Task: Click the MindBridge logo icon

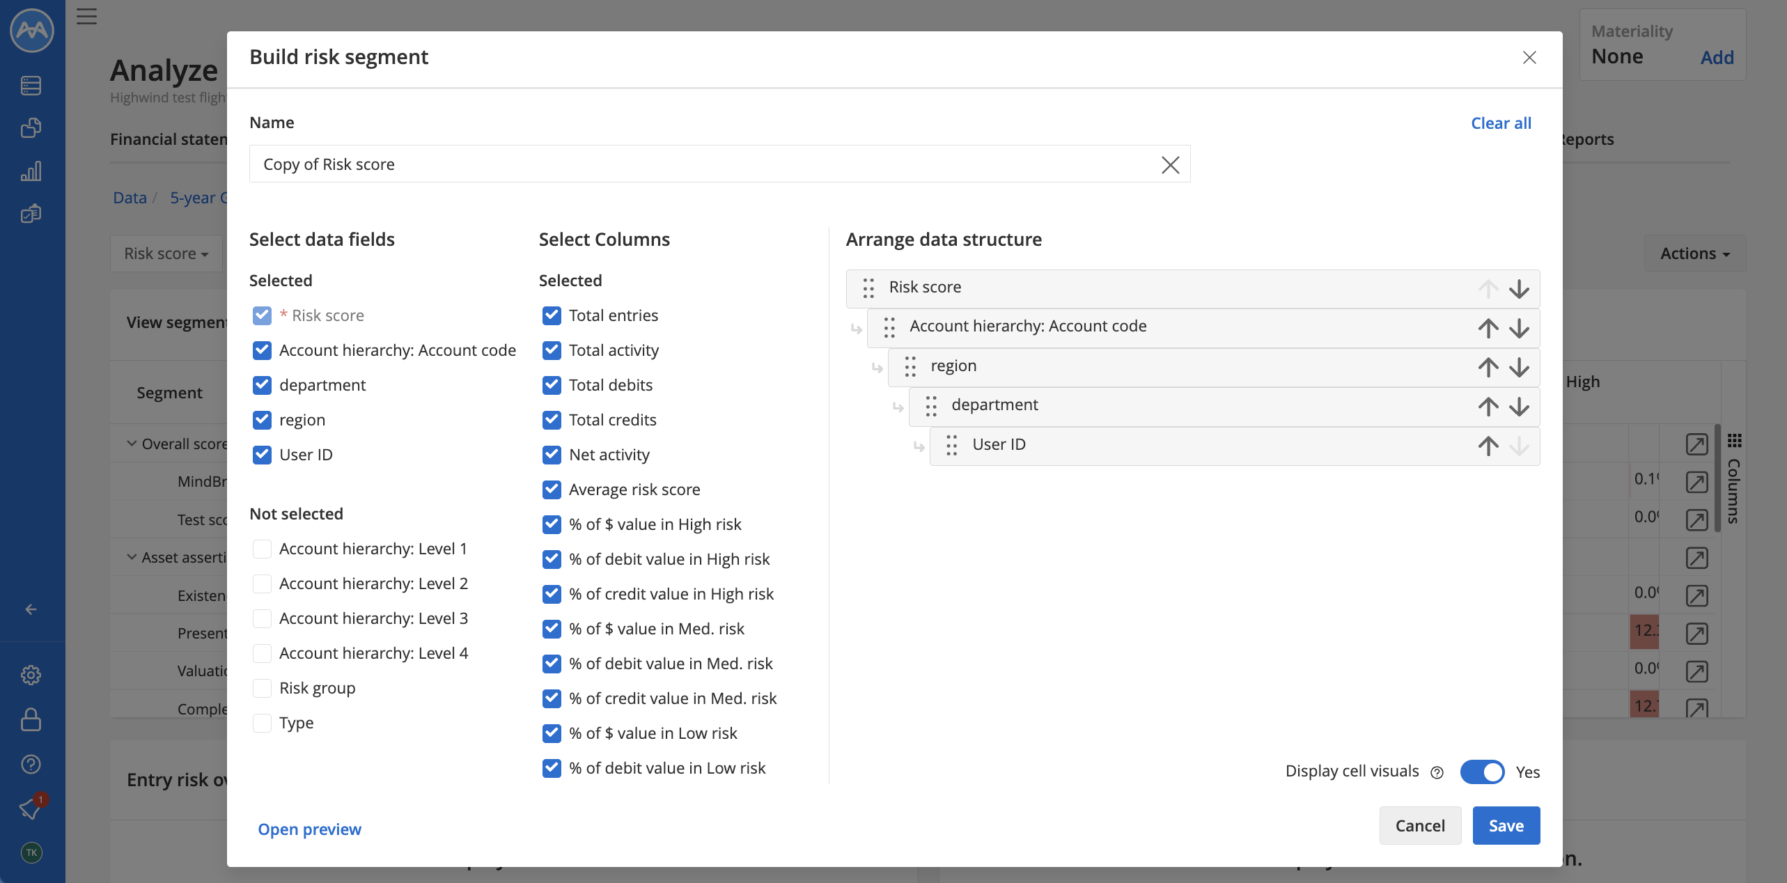Action: (32, 31)
